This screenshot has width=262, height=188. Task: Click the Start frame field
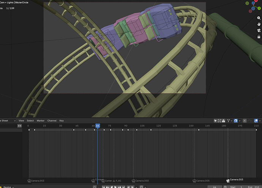[237, 187]
